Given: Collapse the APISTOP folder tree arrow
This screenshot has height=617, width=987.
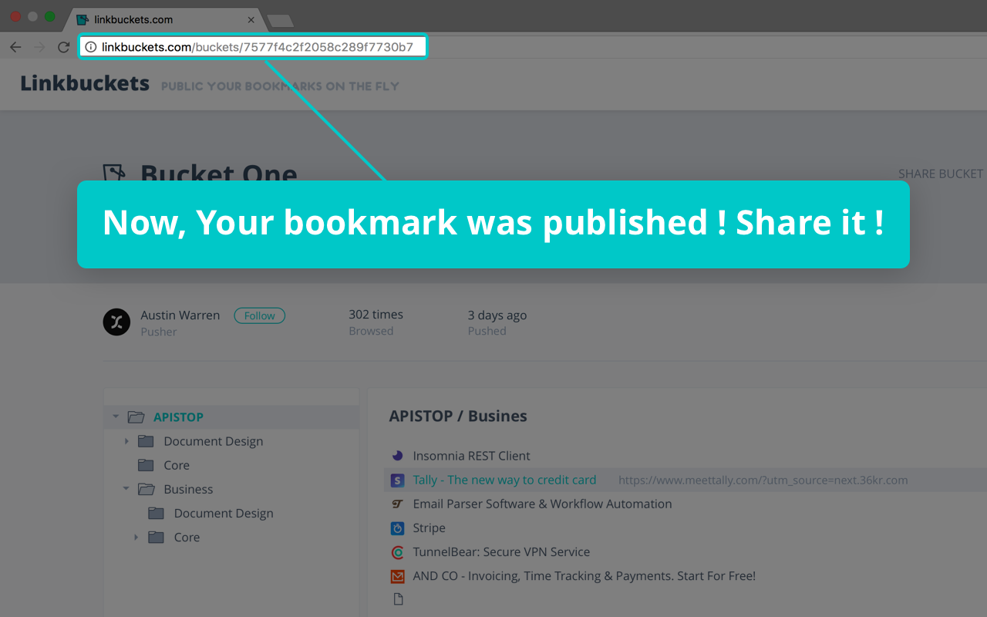Looking at the screenshot, I should (116, 417).
